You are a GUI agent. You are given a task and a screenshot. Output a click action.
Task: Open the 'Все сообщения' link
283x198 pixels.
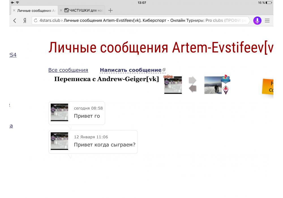pyautogui.click(x=68, y=70)
